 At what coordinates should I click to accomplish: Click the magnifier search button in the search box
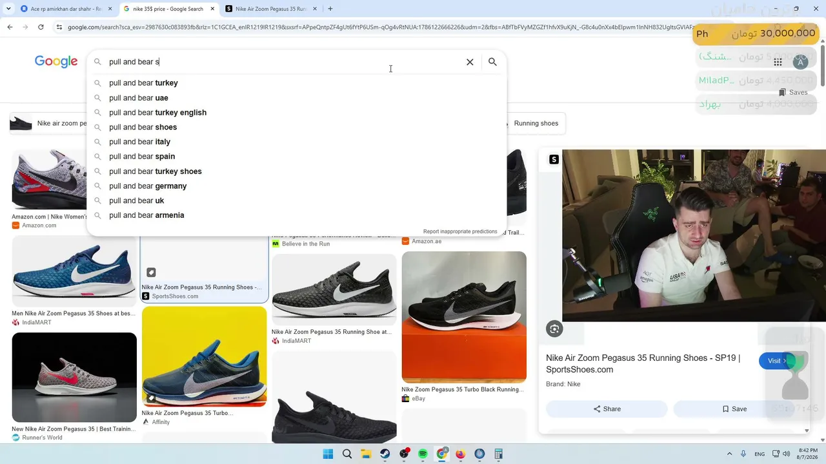click(x=492, y=62)
